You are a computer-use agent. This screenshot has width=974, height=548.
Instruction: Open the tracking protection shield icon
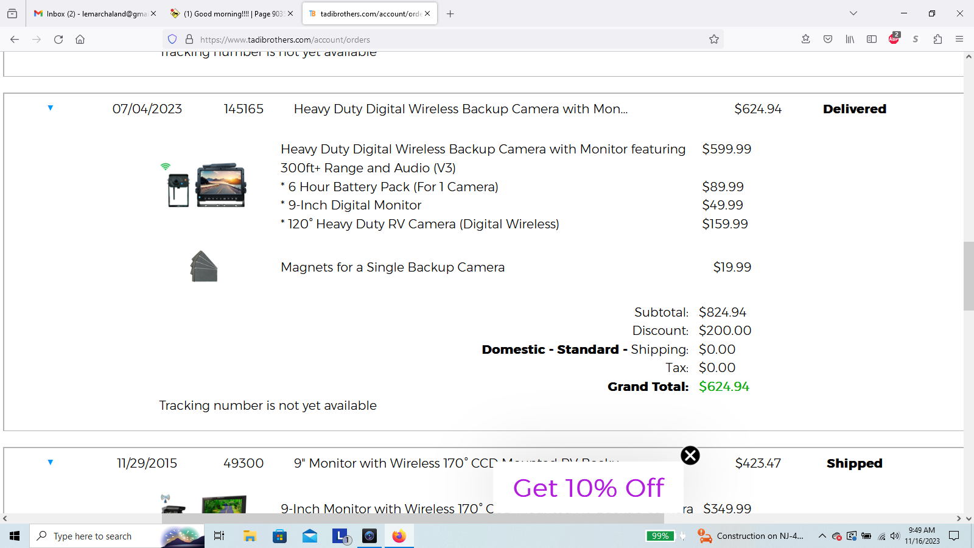coord(172,40)
